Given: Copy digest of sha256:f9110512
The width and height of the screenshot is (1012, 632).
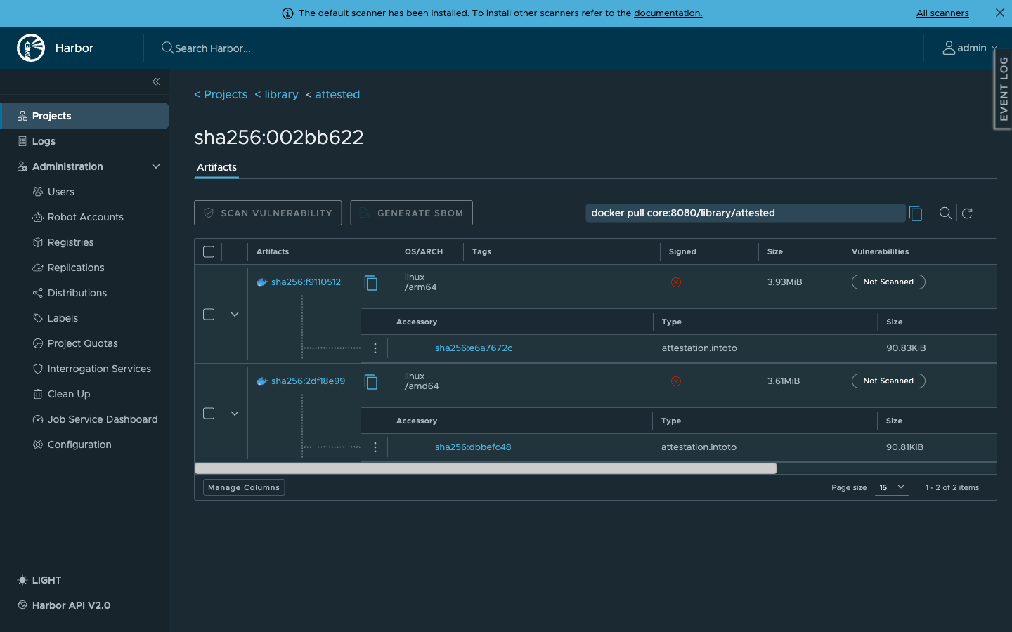Looking at the screenshot, I should [371, 282].
